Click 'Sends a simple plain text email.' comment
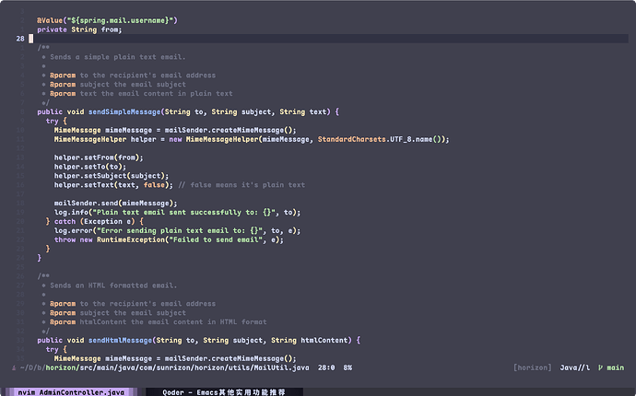 pos(118,57)
